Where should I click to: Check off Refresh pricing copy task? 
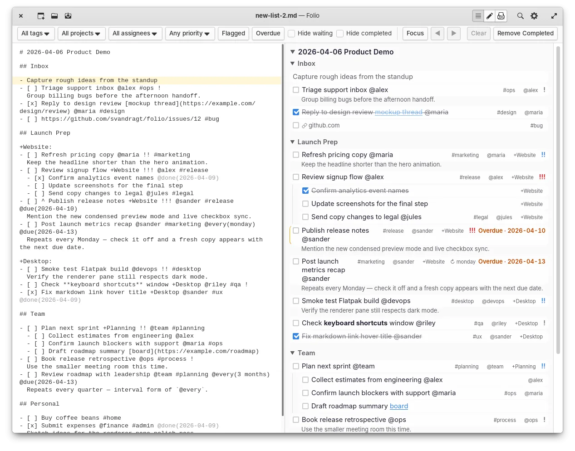pyautogui.click(x=296, y=155)
